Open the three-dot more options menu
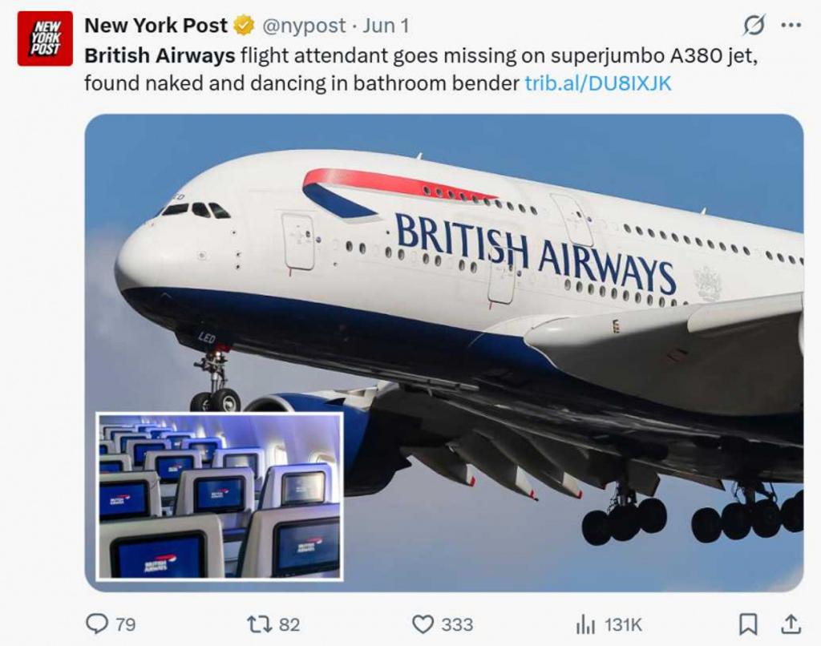 (791, 26)
